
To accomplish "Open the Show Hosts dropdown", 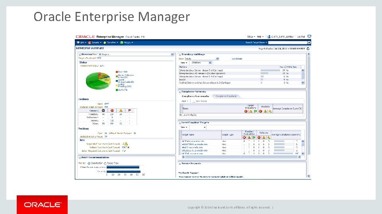I will [202, 59].
